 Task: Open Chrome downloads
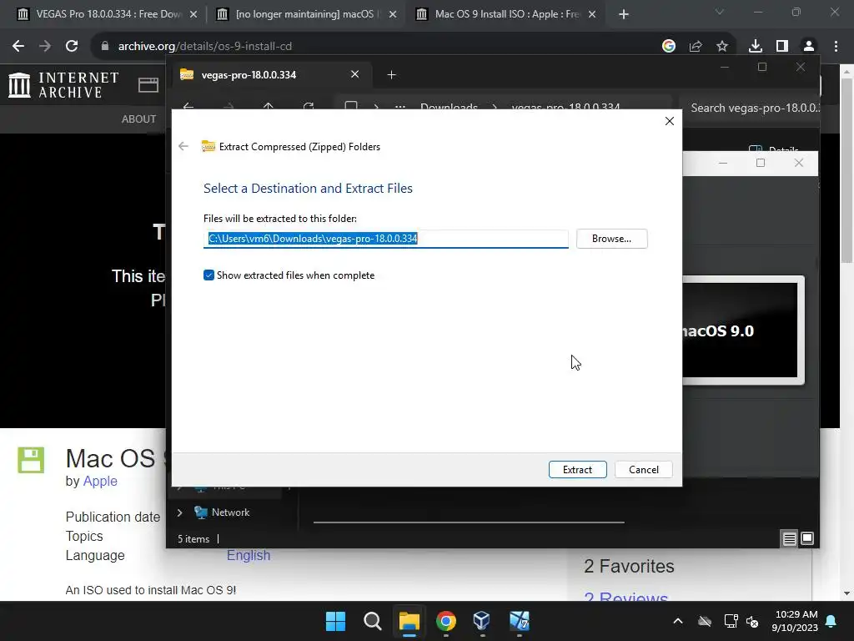[x=755, y=47]
